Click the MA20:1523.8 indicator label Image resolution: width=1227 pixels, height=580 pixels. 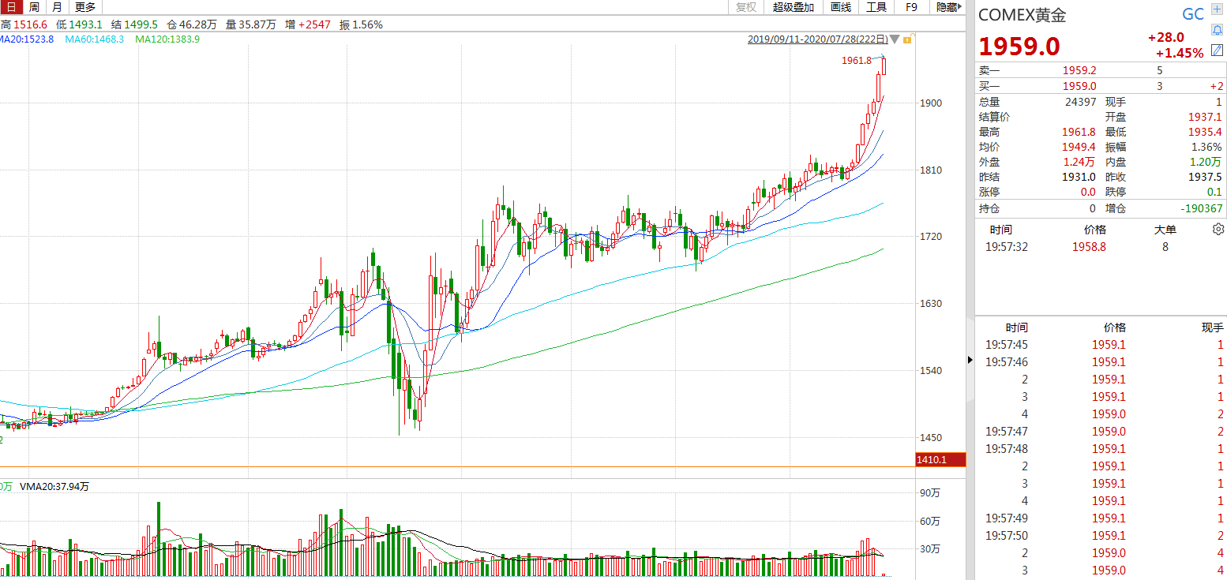coord(27,39)
